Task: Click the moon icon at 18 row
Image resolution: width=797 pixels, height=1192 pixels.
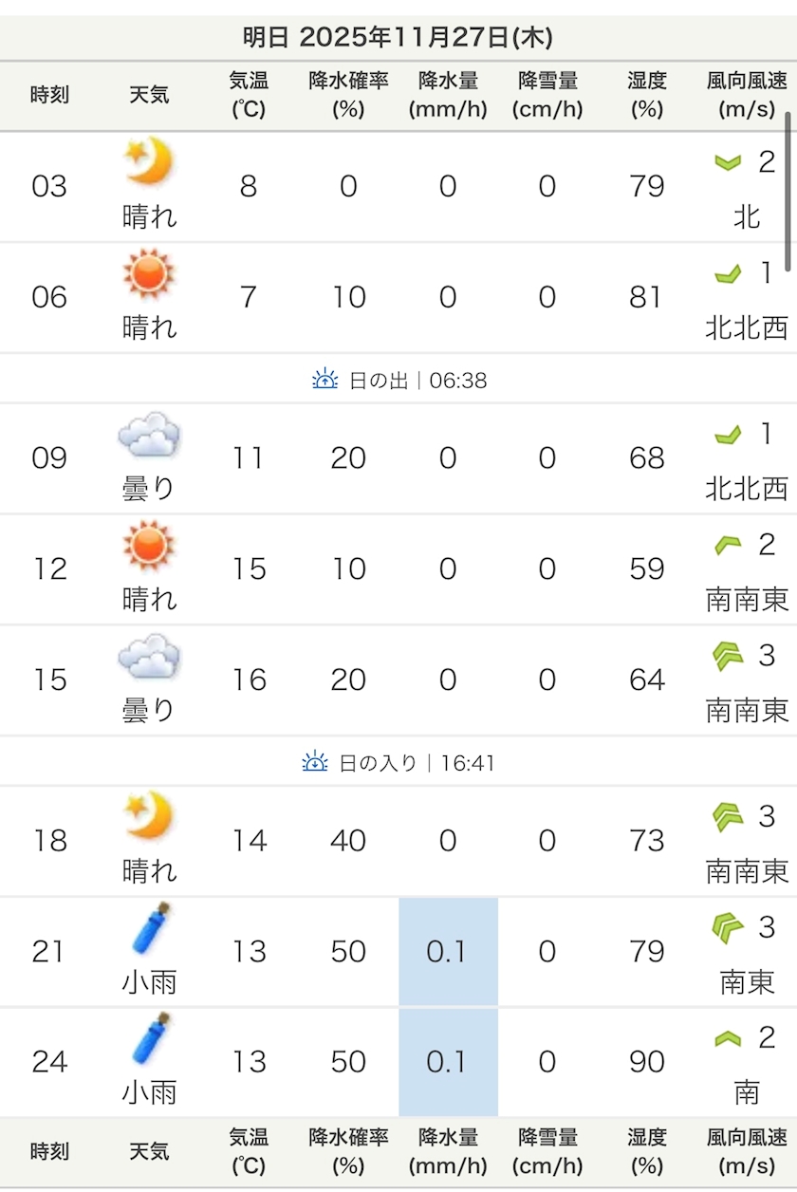Action: point(149,816)
